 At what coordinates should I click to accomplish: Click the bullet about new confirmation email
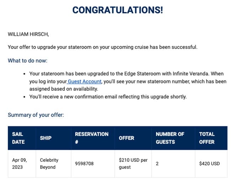(108, 97)
